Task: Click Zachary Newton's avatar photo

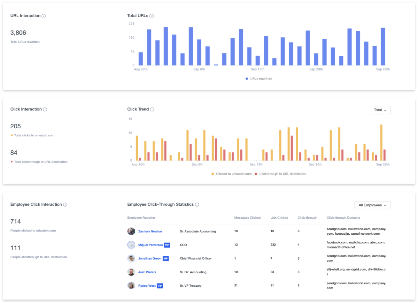Action: point(131,231)
